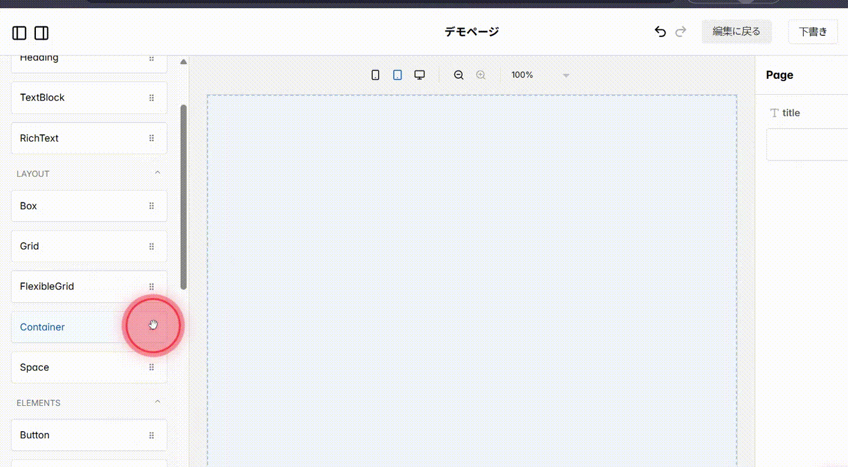The height and width of the screenshot is (467, 848).
Task: Click the title input field in Page panel
Action: coord(813,144)
